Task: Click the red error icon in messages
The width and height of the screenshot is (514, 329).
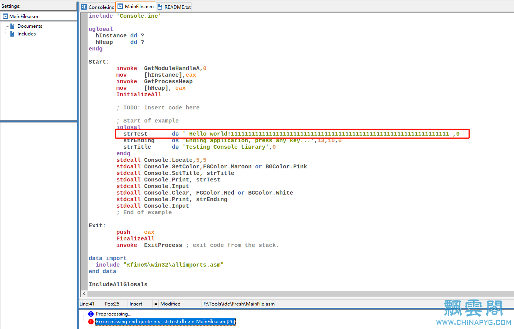Action: click(x=91, y=321)
